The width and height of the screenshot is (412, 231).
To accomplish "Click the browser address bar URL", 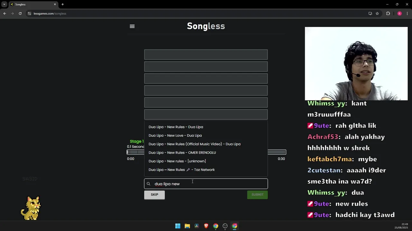I will point(50,13).
